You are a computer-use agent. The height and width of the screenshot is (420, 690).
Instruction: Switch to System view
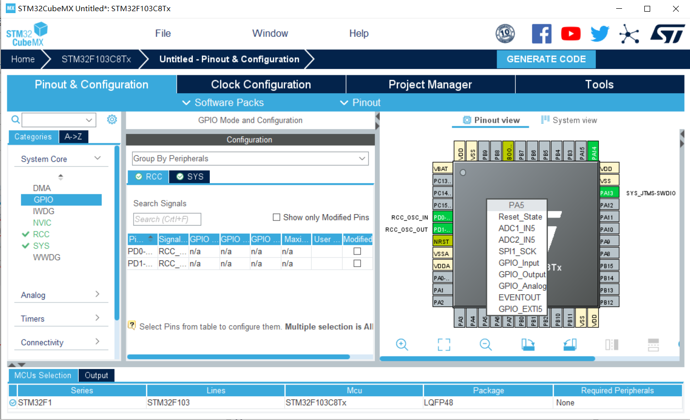coord(569,120)
